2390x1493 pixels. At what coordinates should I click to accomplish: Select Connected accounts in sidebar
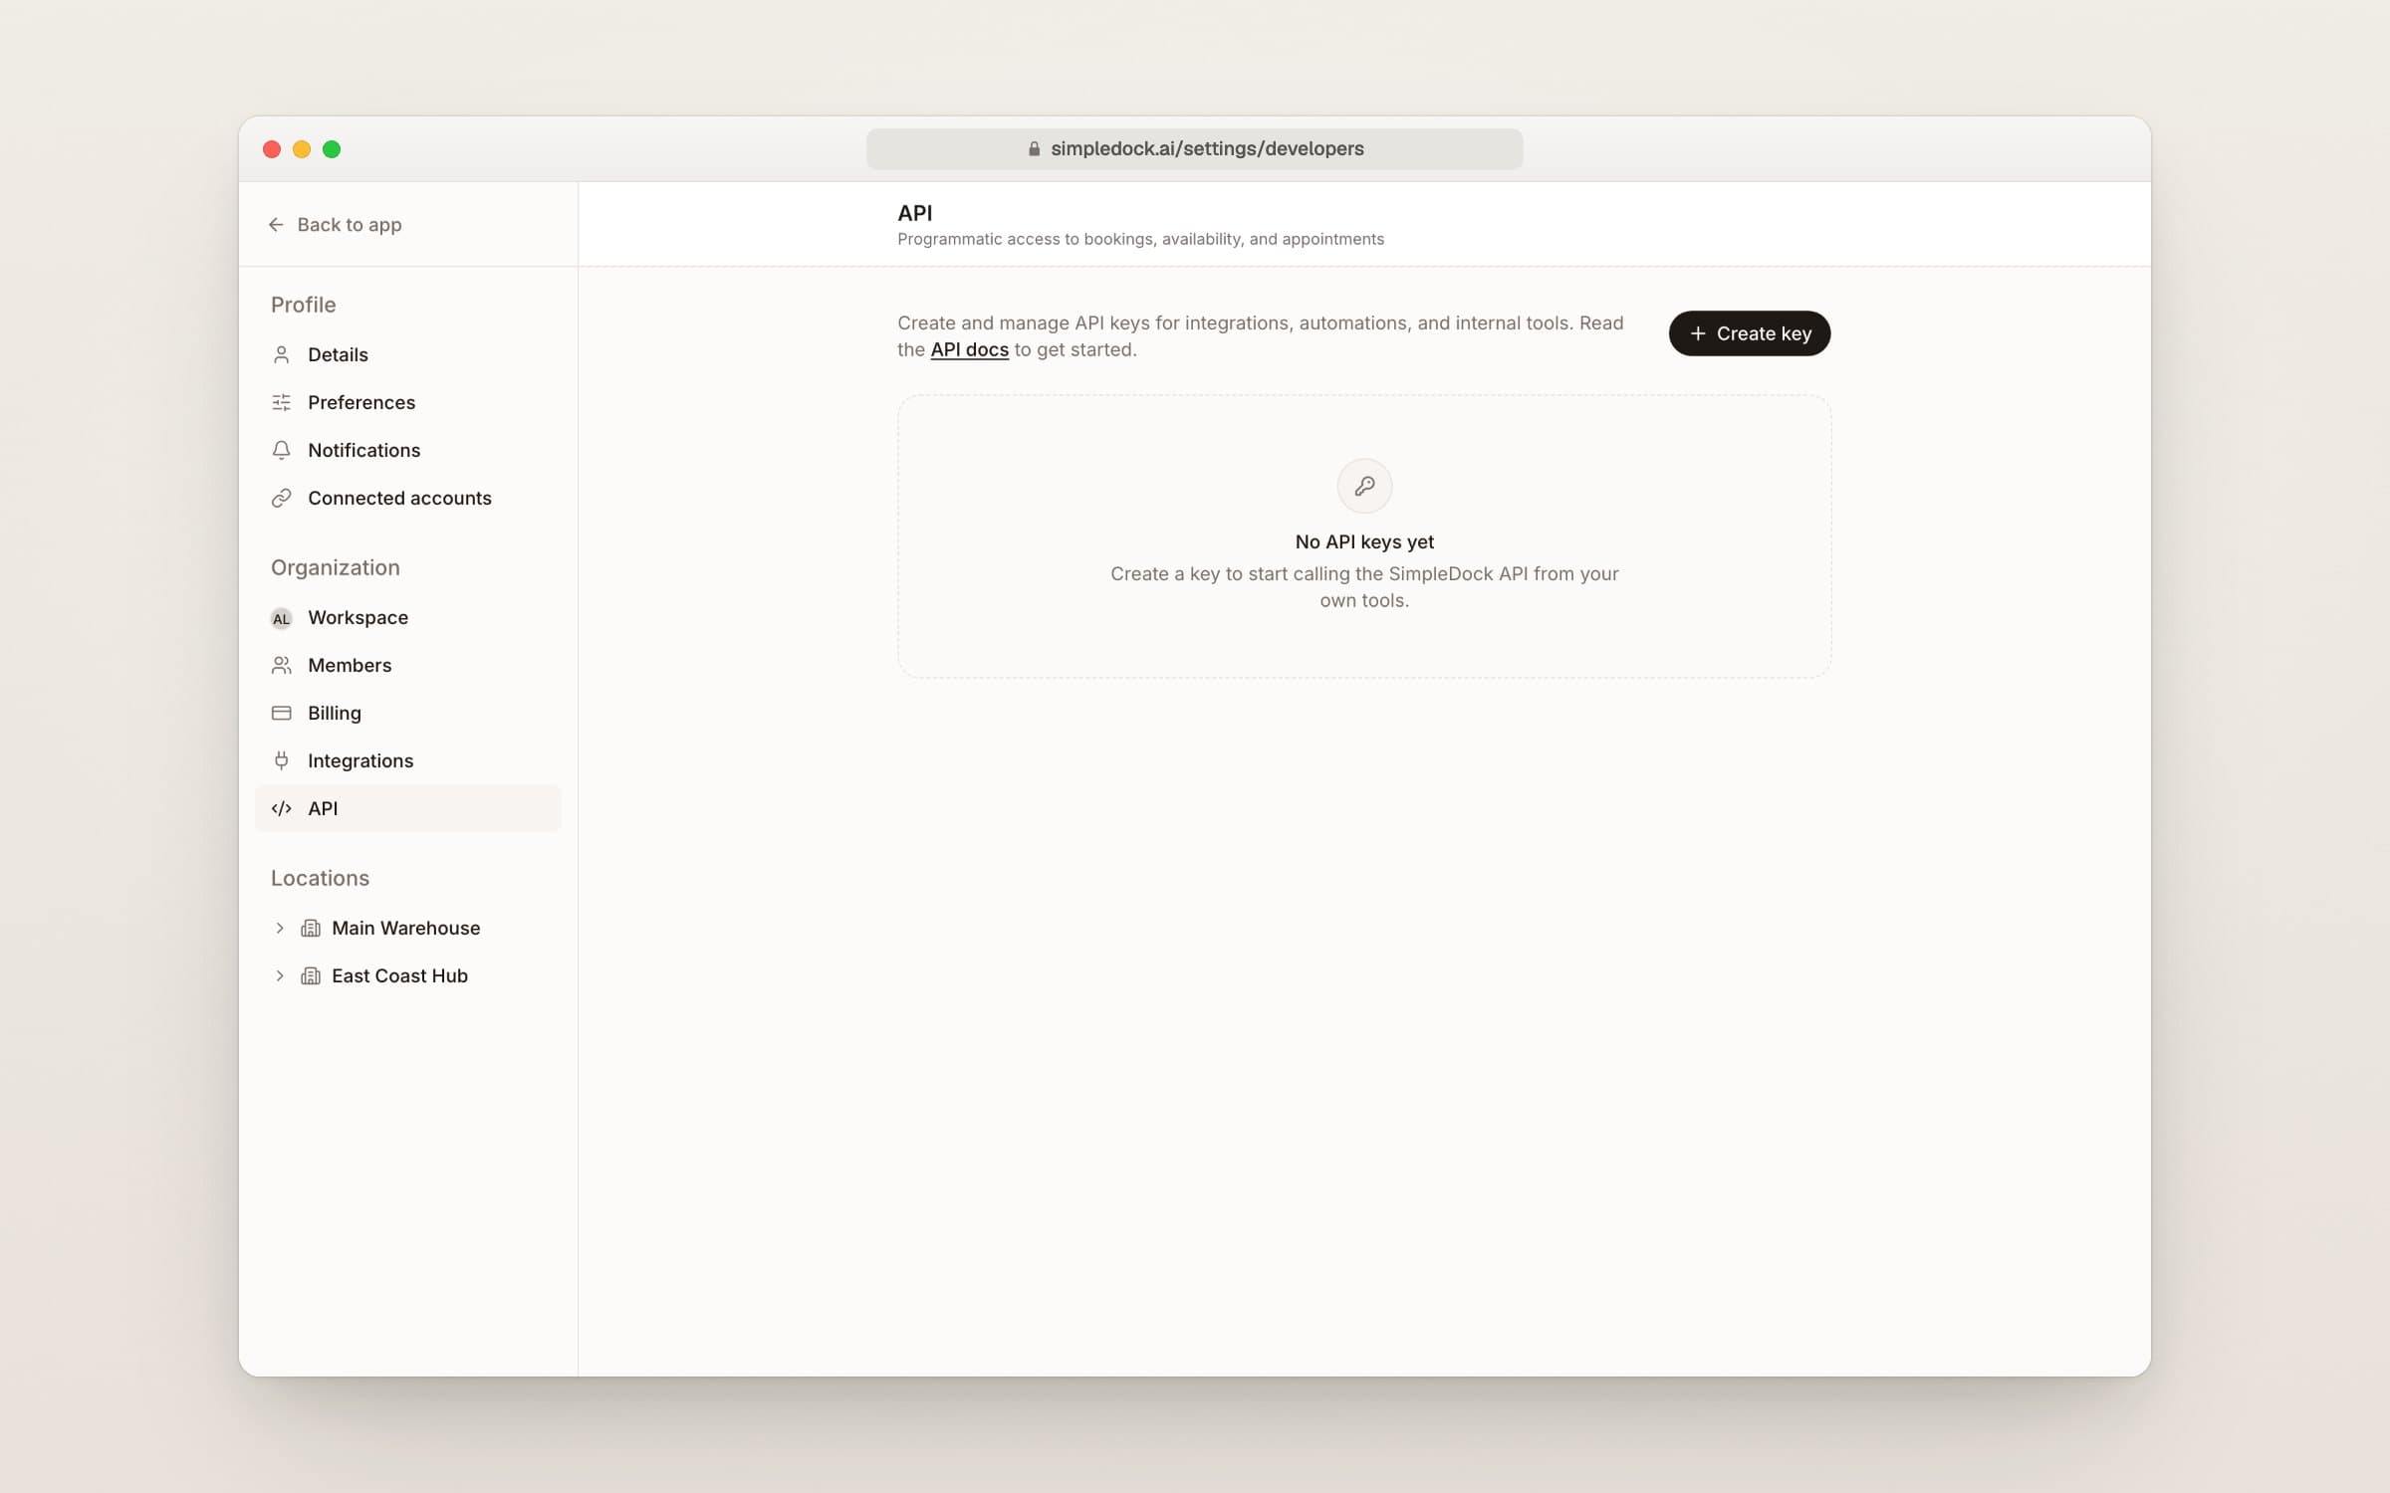[408, 498]
